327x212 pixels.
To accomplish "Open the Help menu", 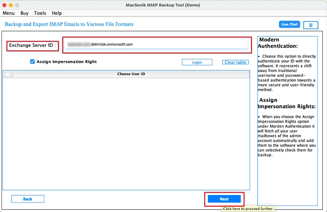I will [57, 13].
